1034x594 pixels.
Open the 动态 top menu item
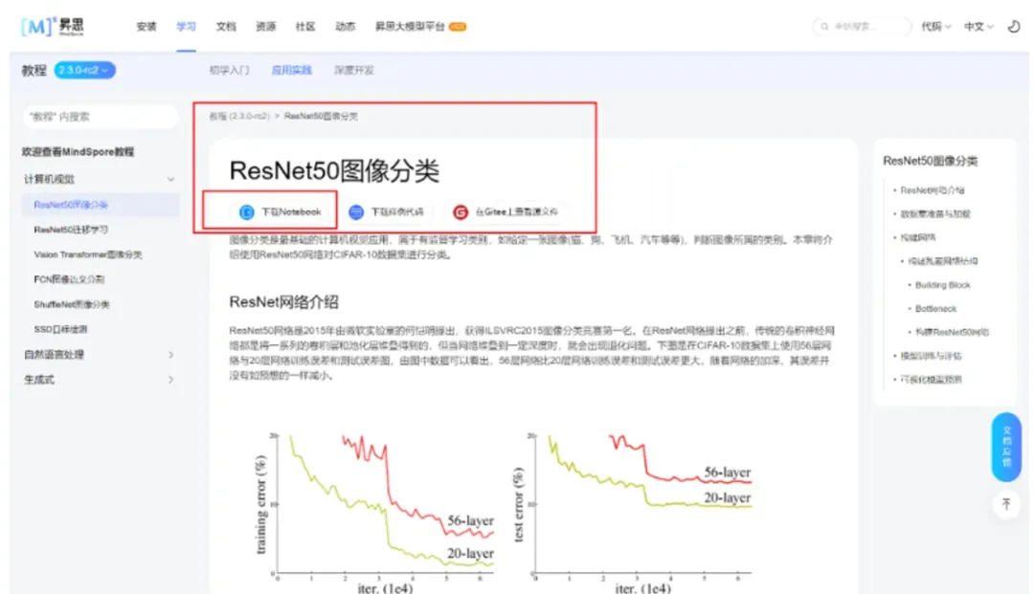point(345,27)
